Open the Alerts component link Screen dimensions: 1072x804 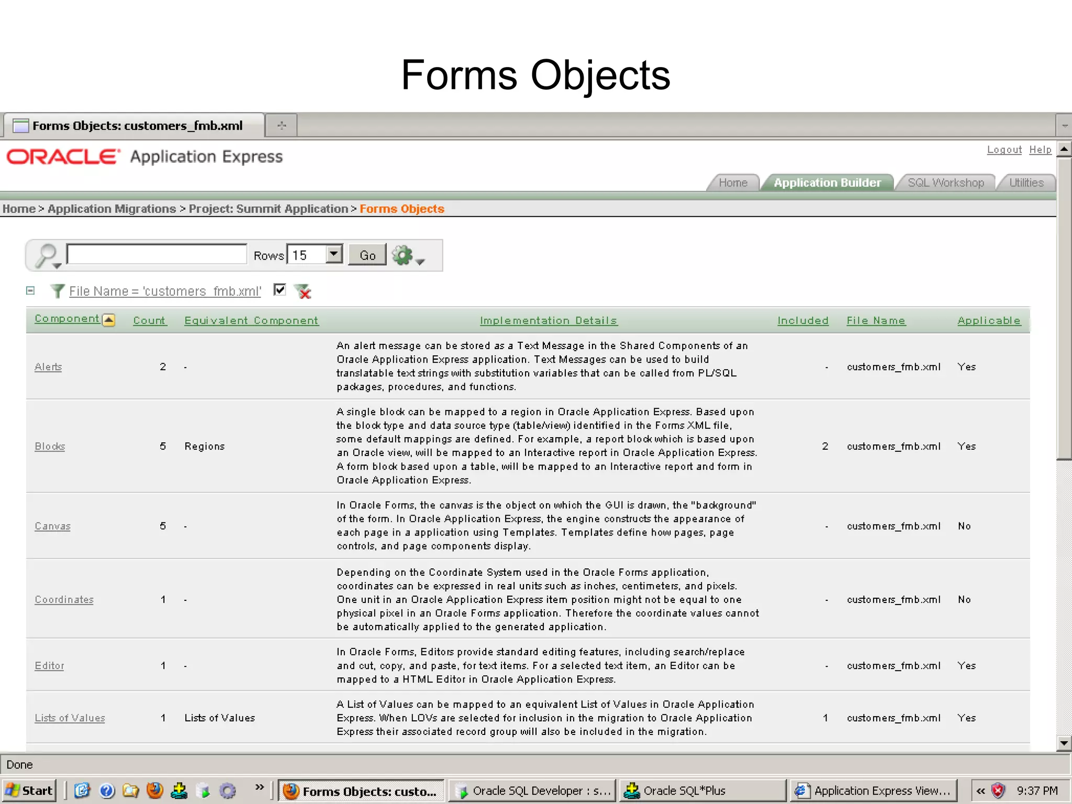pyautogui.click(x=48, y=367)
